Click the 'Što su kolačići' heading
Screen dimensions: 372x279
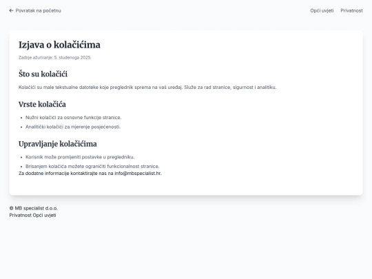[43, 74]
